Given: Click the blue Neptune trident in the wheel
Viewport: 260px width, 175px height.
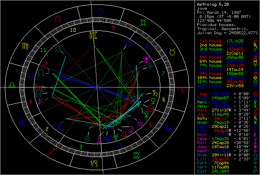Looking at the screenshot, I should point(108,139).
